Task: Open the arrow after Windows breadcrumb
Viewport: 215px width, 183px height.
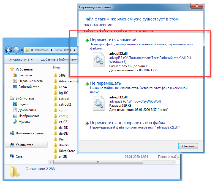Action: coord(52,50)
